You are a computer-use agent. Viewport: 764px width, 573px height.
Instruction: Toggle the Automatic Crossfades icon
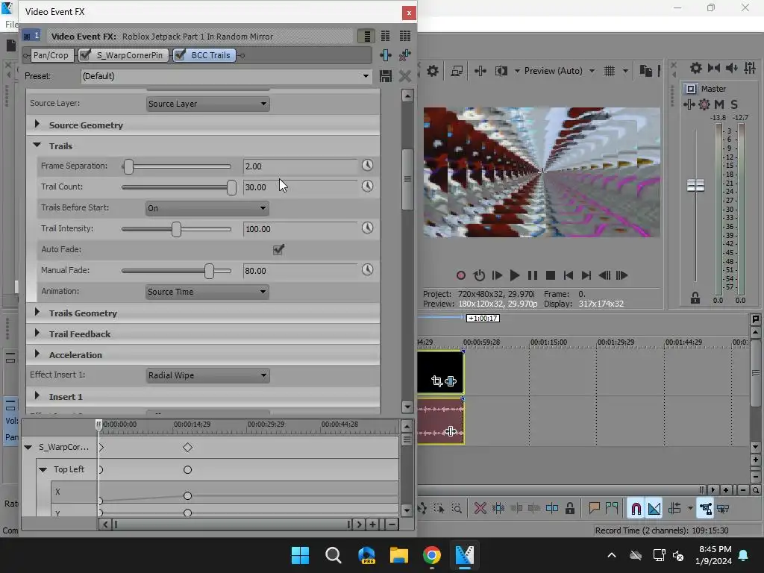coord(654,509)
